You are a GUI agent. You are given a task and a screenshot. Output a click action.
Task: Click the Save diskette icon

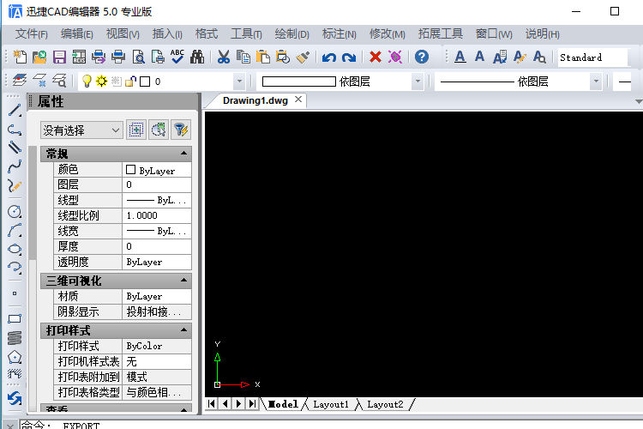59,57
